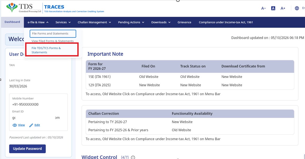Click the Important Note heading
This screenshot has width=305, height=159.
[x=105, y=54]
